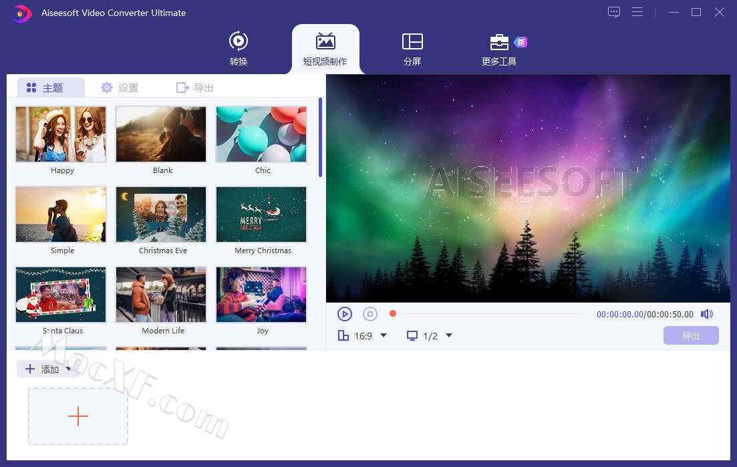Stop the preview playback

pyautogui.click(x=370, y=314)
